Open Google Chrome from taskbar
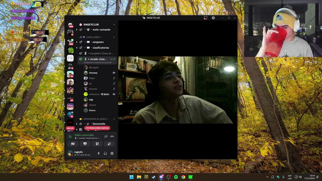Viewport: 322px width, 181px height. (x=183, y=177)
